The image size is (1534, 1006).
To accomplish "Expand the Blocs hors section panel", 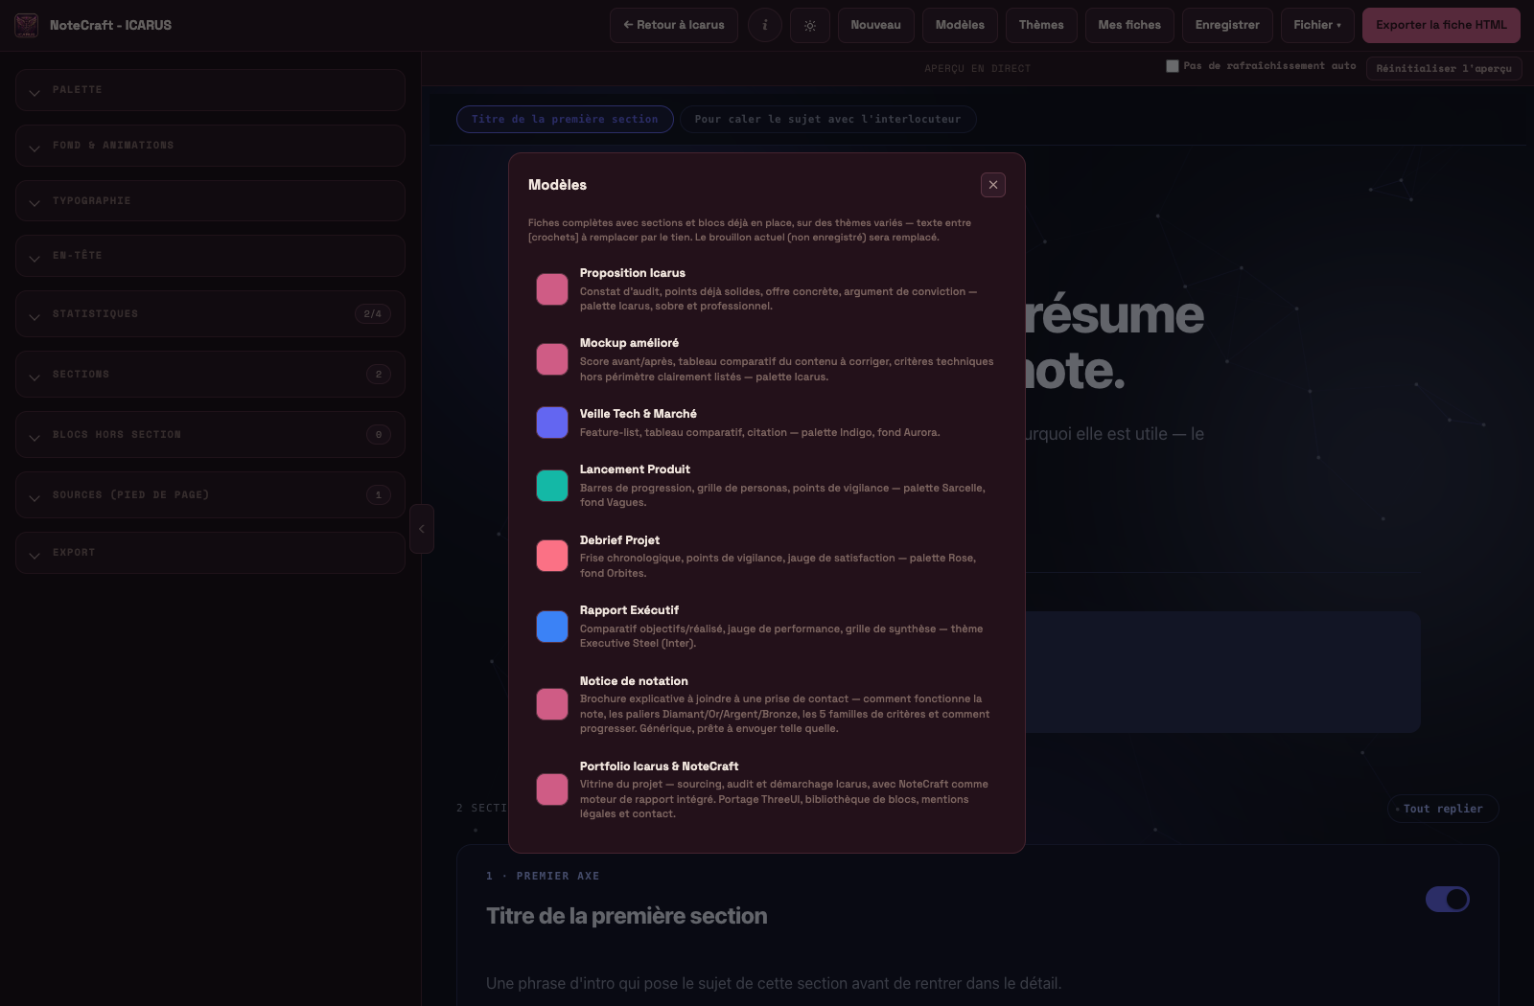I will 210,435.
